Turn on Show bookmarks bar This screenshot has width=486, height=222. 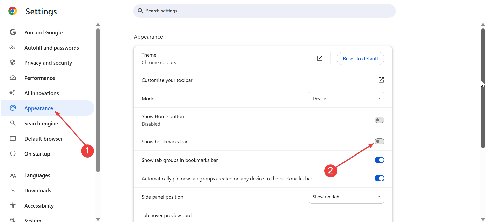point(379,141)
